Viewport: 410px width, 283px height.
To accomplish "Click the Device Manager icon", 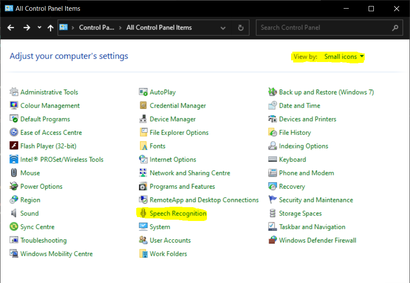I will [143, 119].
